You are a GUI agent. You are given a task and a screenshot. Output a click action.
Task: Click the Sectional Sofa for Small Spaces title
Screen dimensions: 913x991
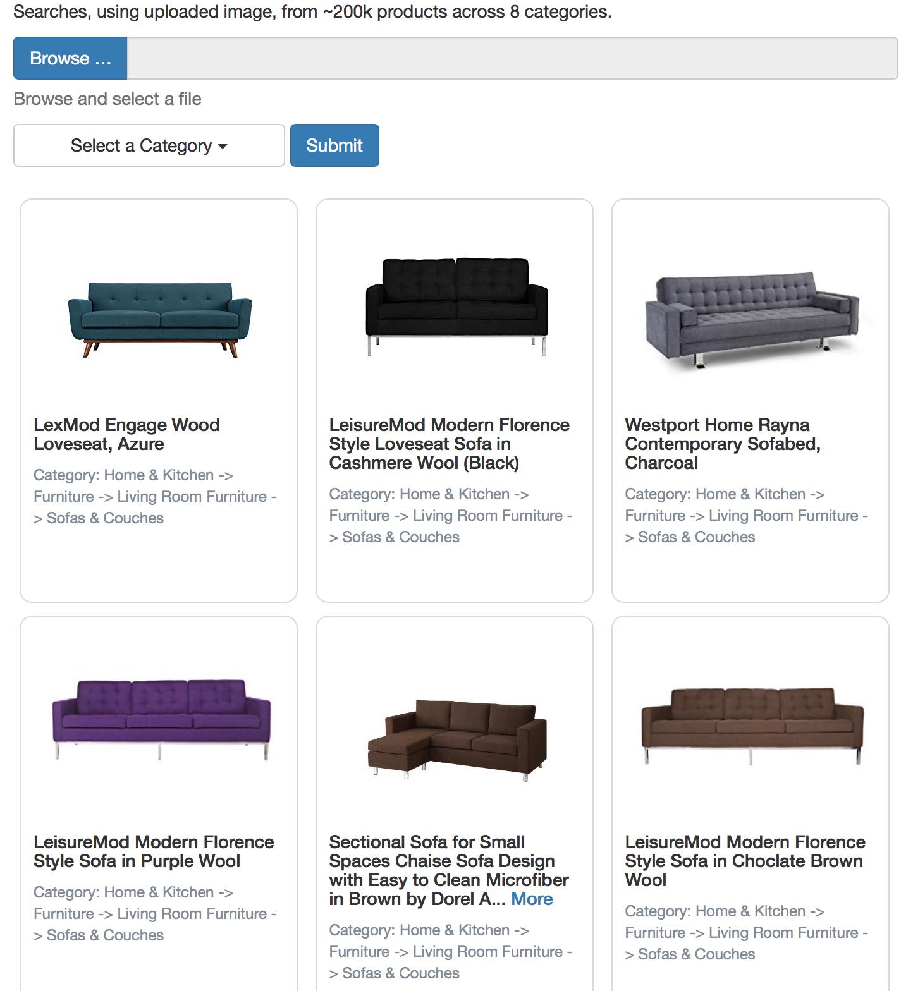pos(448,870)
